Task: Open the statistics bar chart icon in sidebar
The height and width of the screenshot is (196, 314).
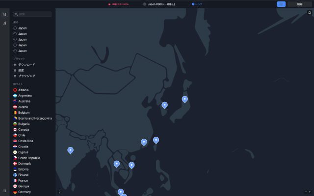Action: (5, 23)
